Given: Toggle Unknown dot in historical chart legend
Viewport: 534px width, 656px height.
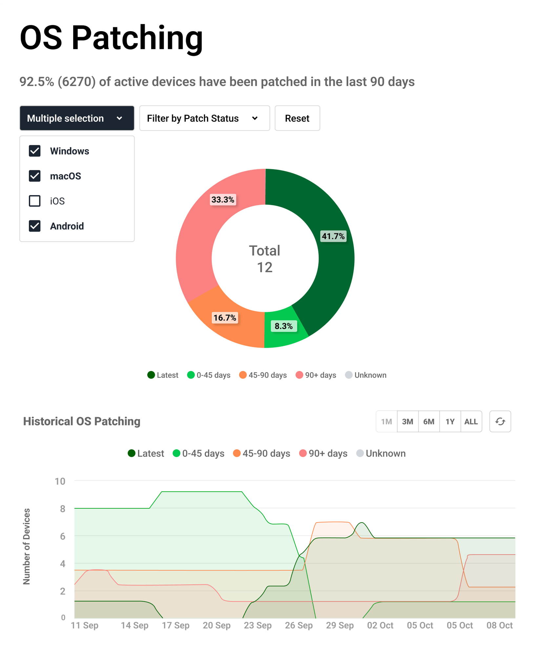Looking at the screenshot, I should tap(360, 453).
